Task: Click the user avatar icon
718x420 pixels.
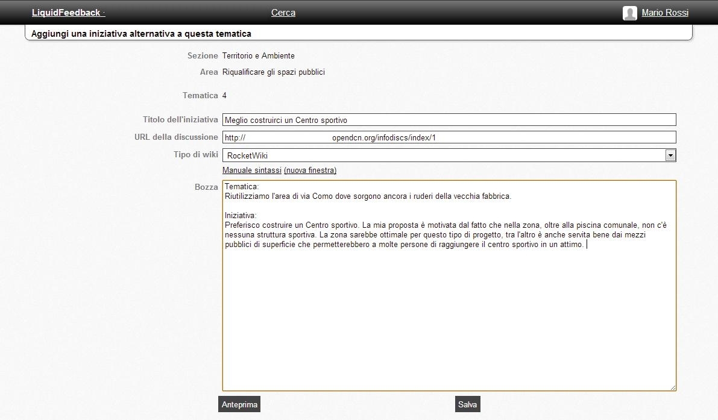Action: [629, 13]
